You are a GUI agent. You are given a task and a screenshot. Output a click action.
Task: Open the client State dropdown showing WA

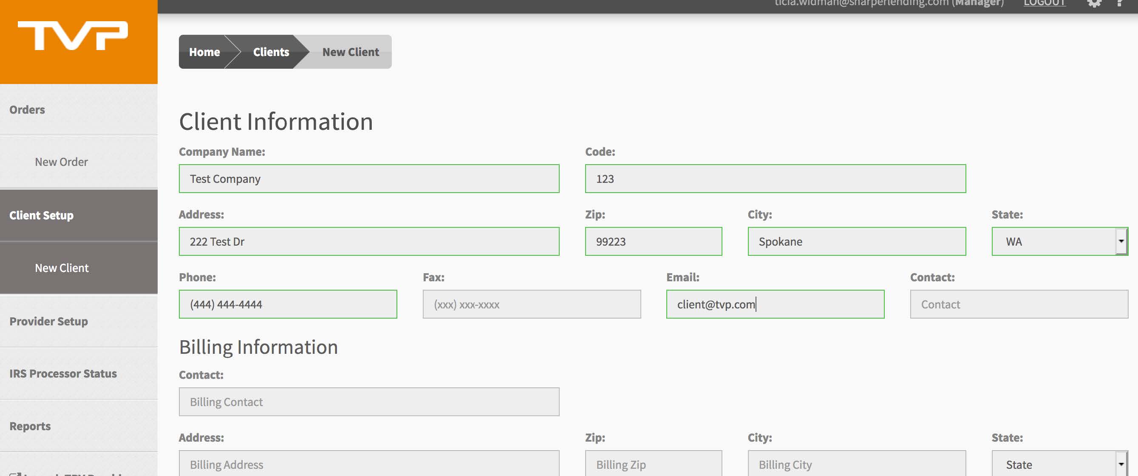click(x=1059, y=241)
